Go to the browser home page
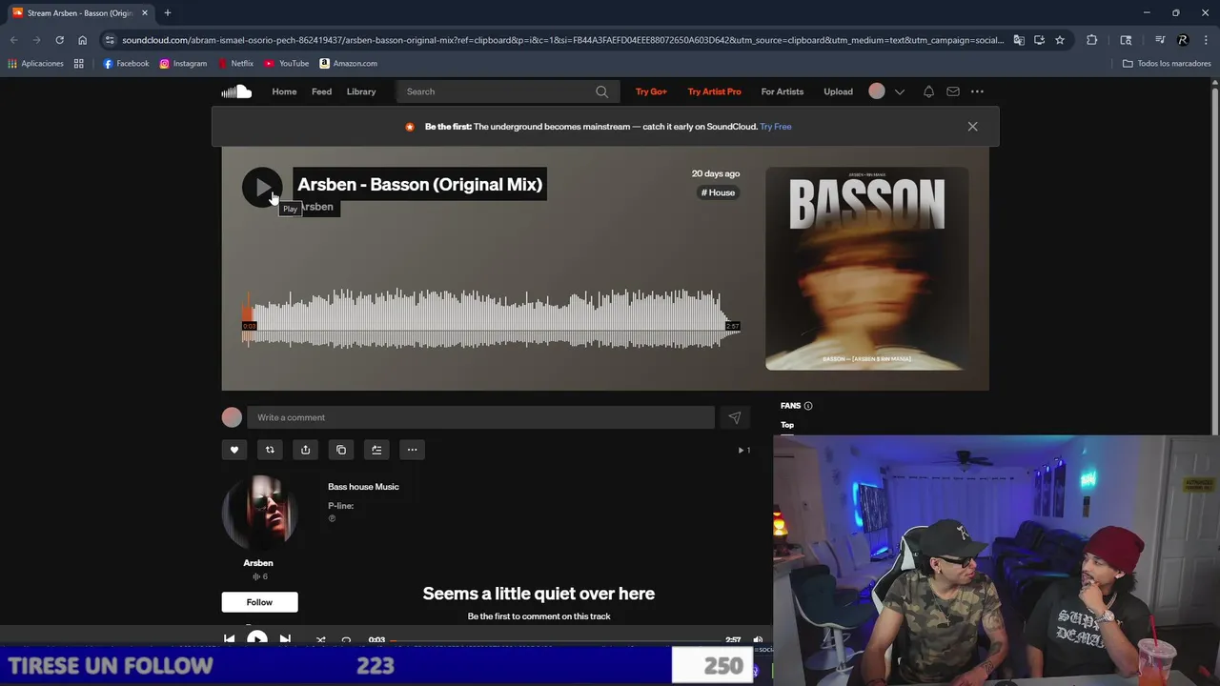This screenshot has width=1220, height=686. coord(82,40)
